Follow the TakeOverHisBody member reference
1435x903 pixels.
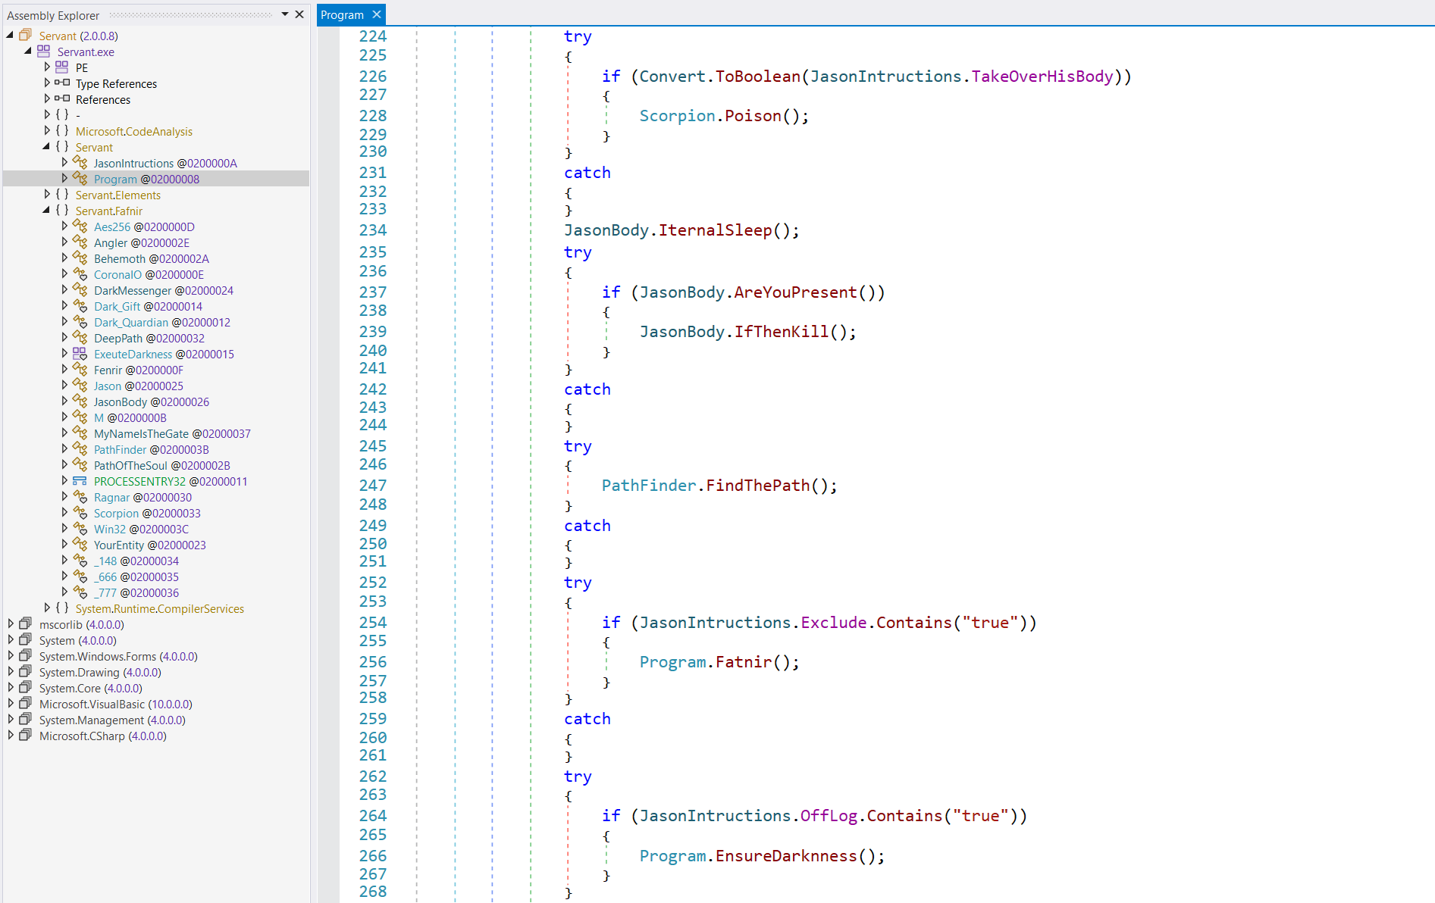click(x=1042, y=77)
